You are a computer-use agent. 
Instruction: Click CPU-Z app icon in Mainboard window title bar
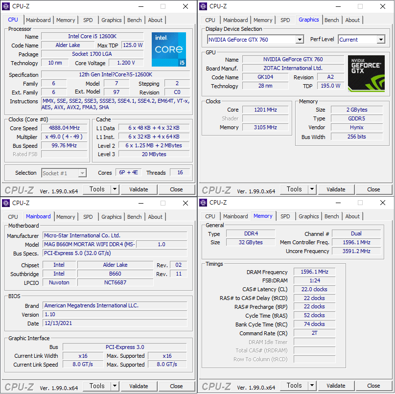pyautogui.click(x=6, y=203)
